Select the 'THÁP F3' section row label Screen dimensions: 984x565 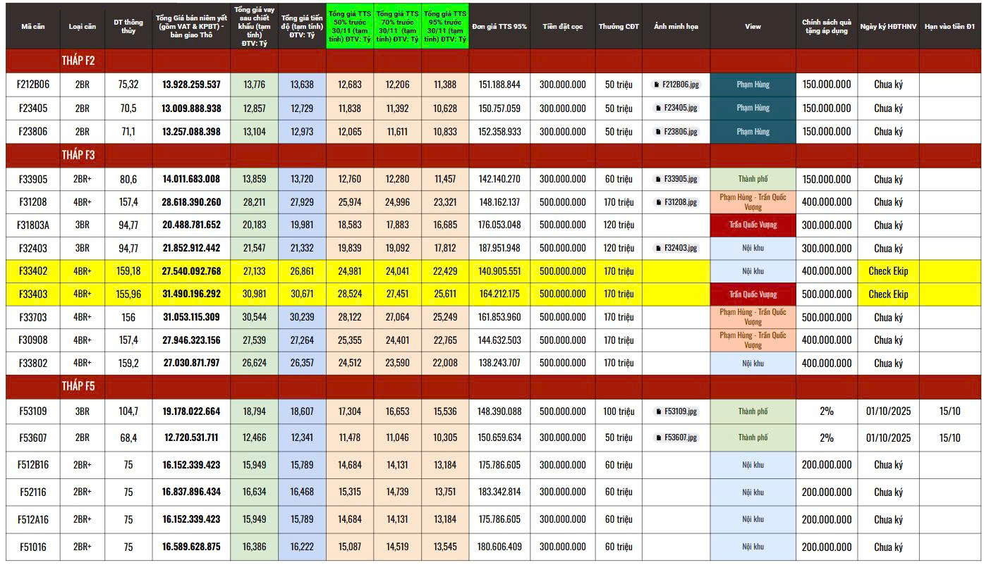pyautogui.click(x=78, y=155)
